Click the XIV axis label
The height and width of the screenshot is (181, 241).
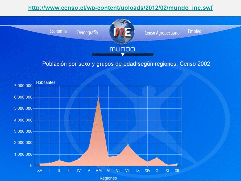[147, 170]
